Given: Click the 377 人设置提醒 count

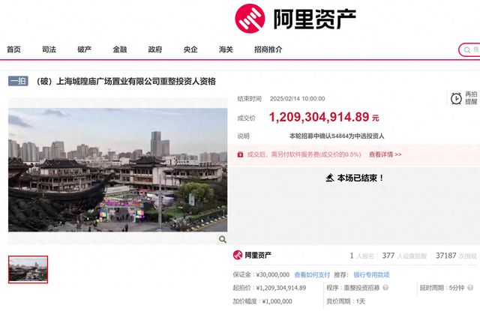Looking at the screenshot, I should coord(404,256).
